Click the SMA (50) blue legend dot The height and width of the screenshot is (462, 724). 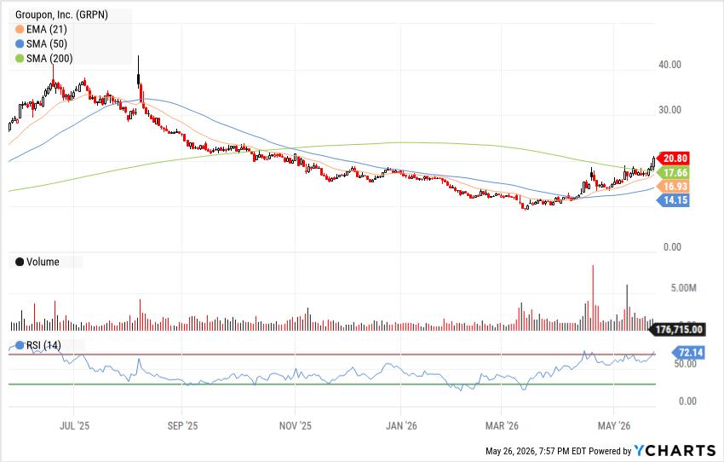click(20, 43)
